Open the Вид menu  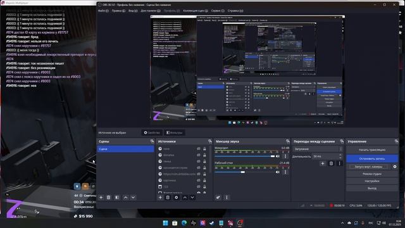[133, 11]
